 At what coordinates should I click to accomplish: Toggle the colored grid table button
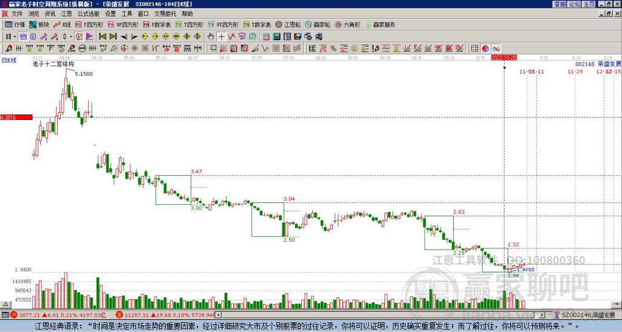click(x=474, y=48)
